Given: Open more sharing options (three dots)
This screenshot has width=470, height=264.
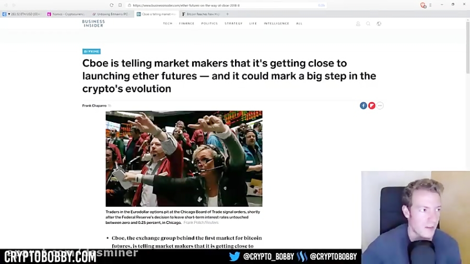Looking at the screenshot, I should tap(380, 105).
